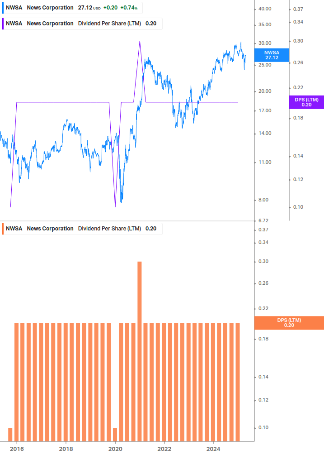
Task: Click 0.30 on the upper purple DPS axis
Action: 298,41
